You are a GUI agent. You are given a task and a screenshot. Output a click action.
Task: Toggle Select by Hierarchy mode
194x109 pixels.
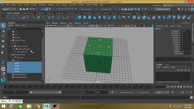point(43,9)
